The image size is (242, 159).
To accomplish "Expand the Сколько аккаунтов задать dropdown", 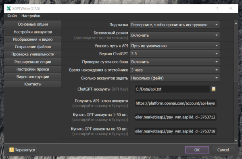I will pos(175,78).
